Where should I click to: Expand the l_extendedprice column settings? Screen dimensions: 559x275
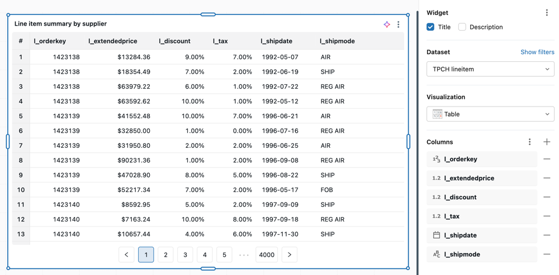point(482,178)
